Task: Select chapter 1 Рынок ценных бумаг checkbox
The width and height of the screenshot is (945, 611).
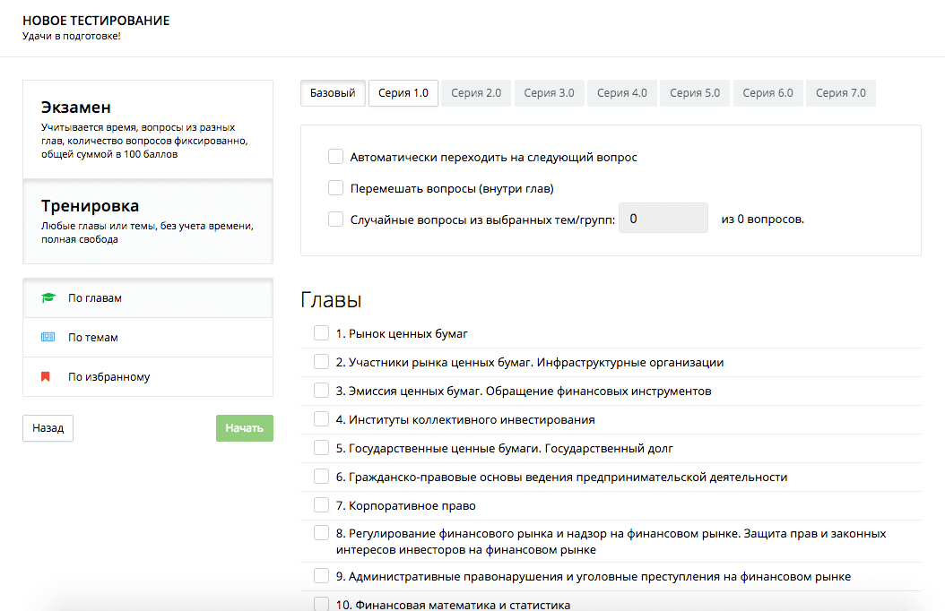Action: (x=321, y=333)
